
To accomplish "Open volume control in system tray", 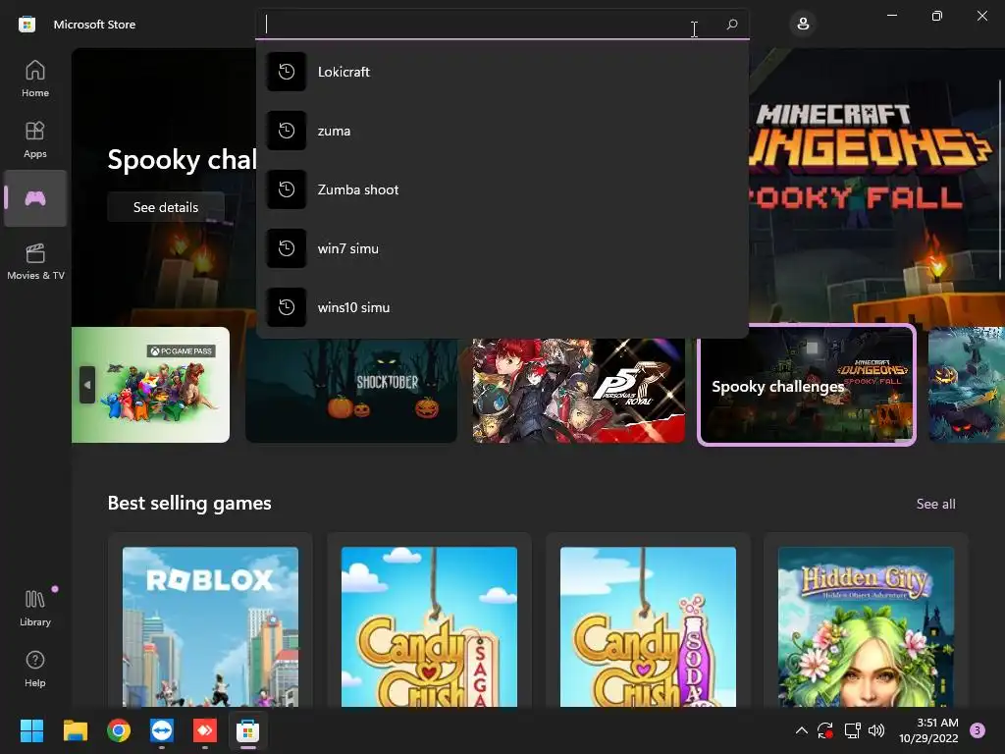I will [876, 730].
